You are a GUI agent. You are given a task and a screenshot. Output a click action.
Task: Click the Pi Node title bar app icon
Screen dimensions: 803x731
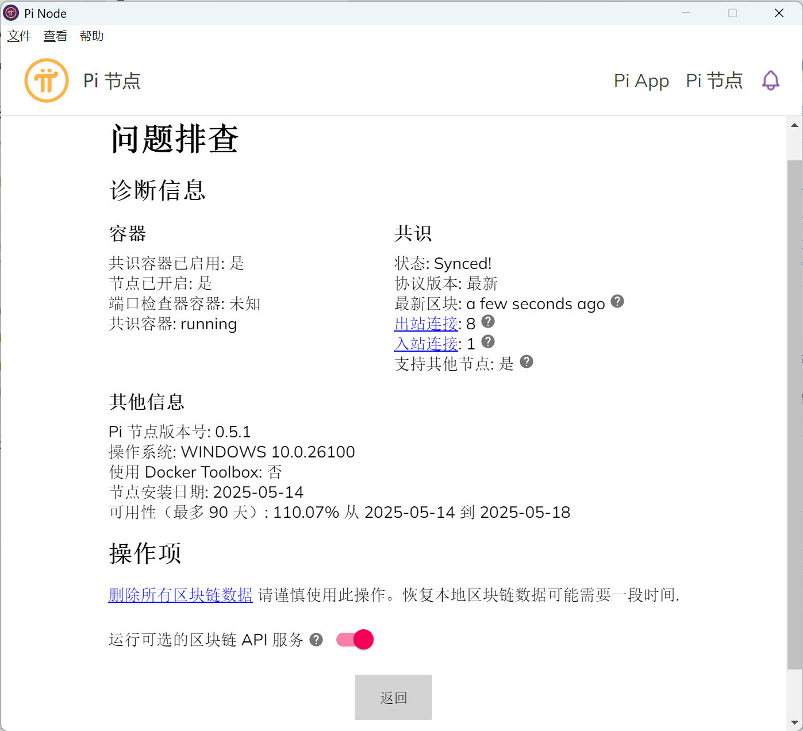(x=11, y=13)
